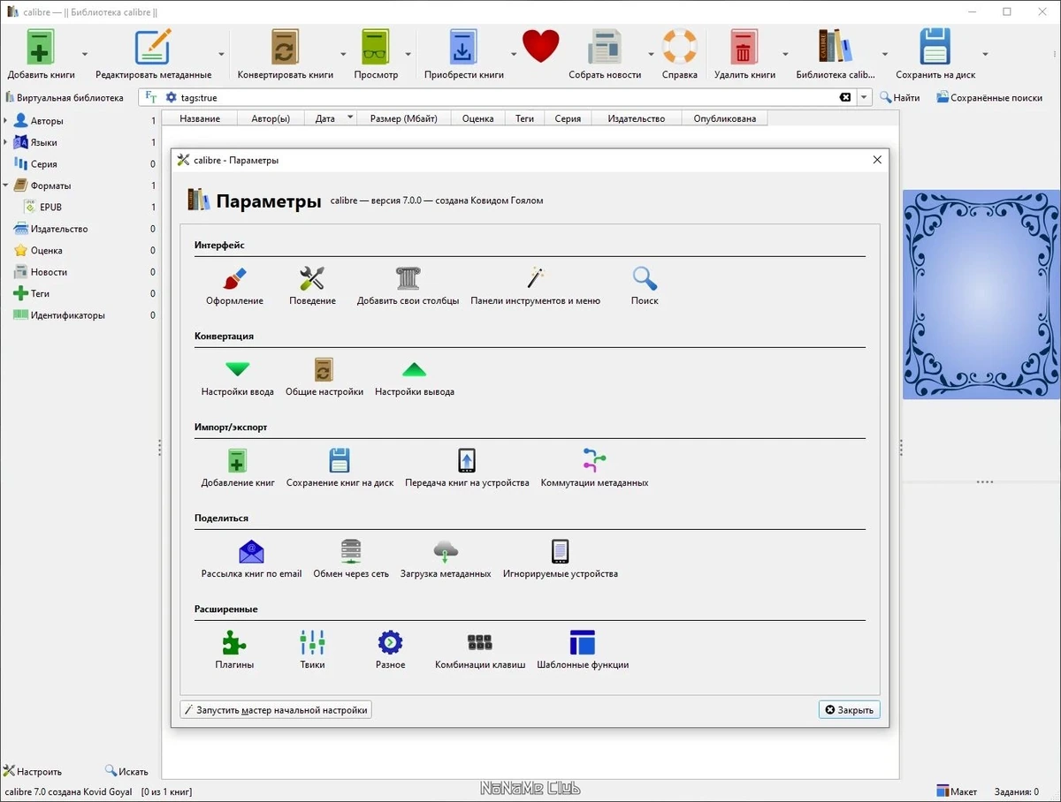Screen dimensions: 1061x802
Task: Open Коммутации метаданных settings
Action: click(x=594, y=468)
